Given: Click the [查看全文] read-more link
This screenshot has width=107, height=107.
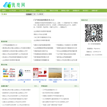Looking at the screenshot, I should [64, 27].
